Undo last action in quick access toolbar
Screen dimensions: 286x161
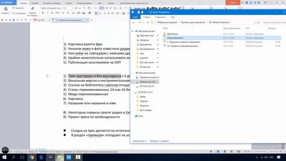point(21,20)
